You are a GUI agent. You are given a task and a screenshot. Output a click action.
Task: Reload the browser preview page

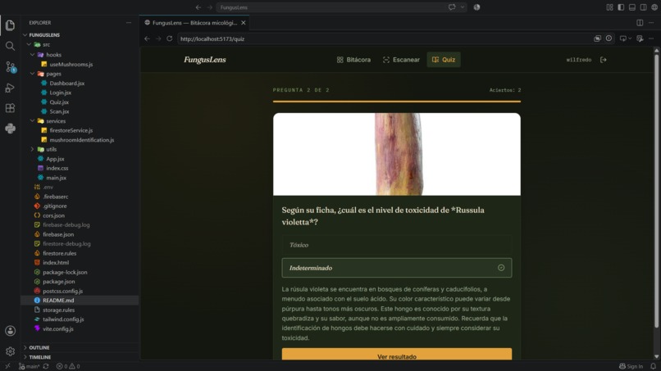pyautogui.click(x=170, y=38)
